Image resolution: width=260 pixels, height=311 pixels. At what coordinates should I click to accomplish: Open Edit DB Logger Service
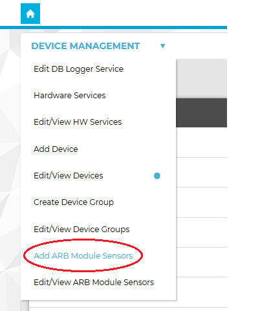pyautogui.click(x=78, y=69)
